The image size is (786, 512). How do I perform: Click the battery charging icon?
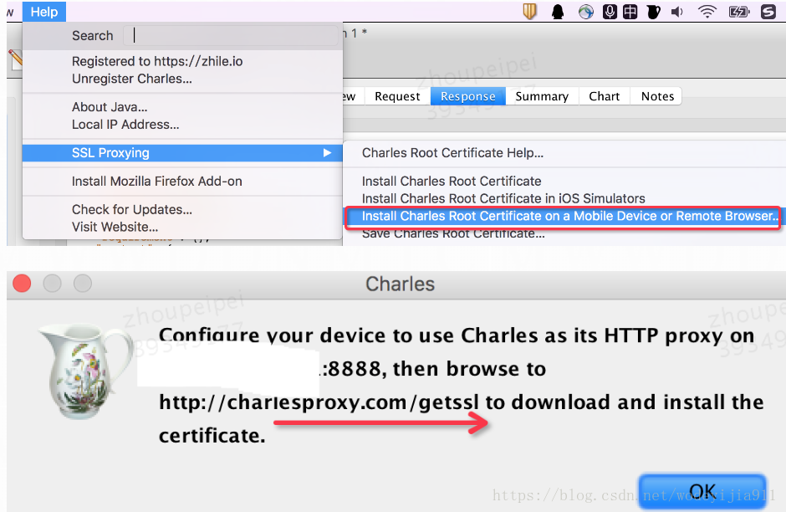coord(739,12)
